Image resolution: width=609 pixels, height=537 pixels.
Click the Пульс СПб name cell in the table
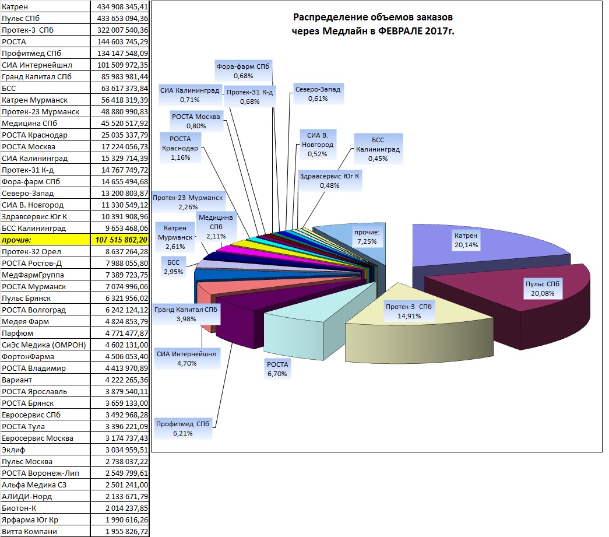click(x=45, y=18)
